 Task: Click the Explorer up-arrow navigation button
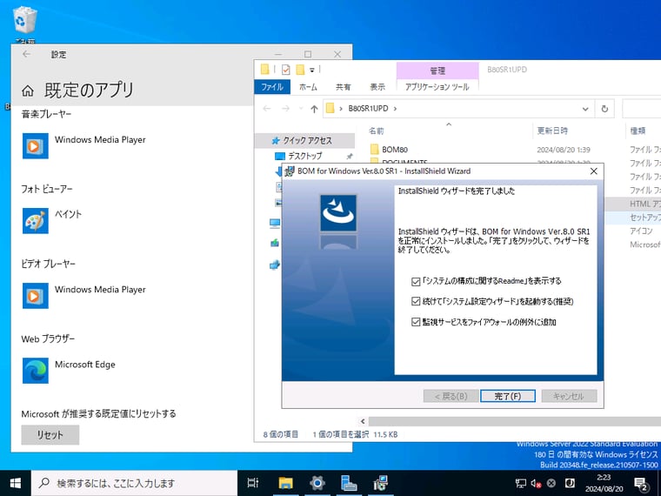(x=314, y=109)
